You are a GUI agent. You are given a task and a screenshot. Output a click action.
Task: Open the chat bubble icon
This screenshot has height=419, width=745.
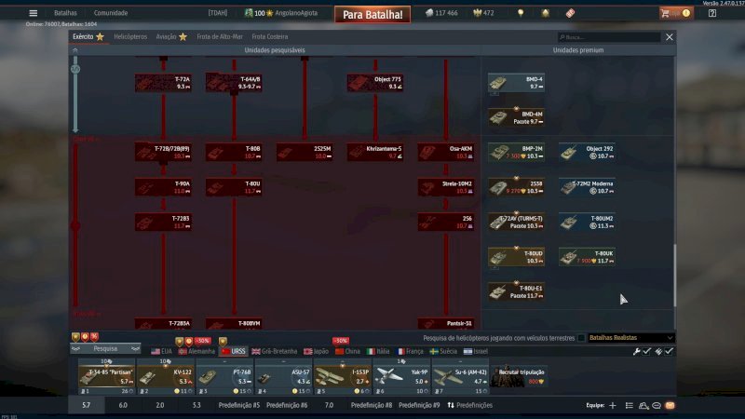tap(657, 405)
